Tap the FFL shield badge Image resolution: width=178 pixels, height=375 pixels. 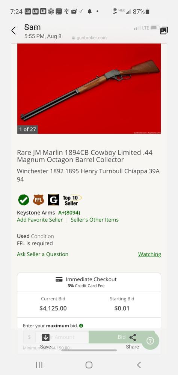tap(39, 200)
